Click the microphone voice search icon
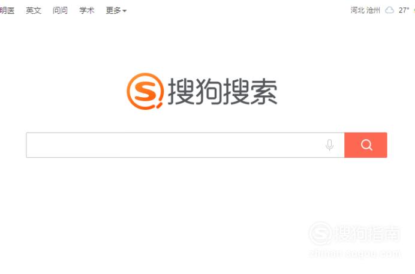This screenshot has height=274, width=415. click(x=329, y=145)
